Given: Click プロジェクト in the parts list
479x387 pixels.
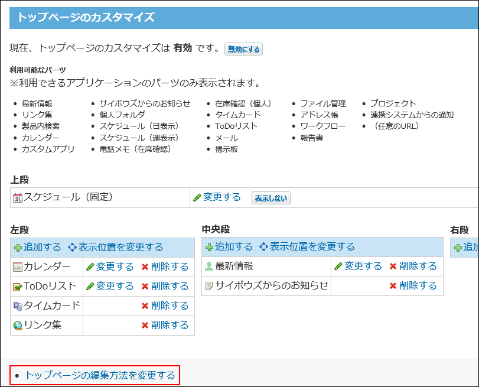Looking at the screenshot, I should (393, 103).
